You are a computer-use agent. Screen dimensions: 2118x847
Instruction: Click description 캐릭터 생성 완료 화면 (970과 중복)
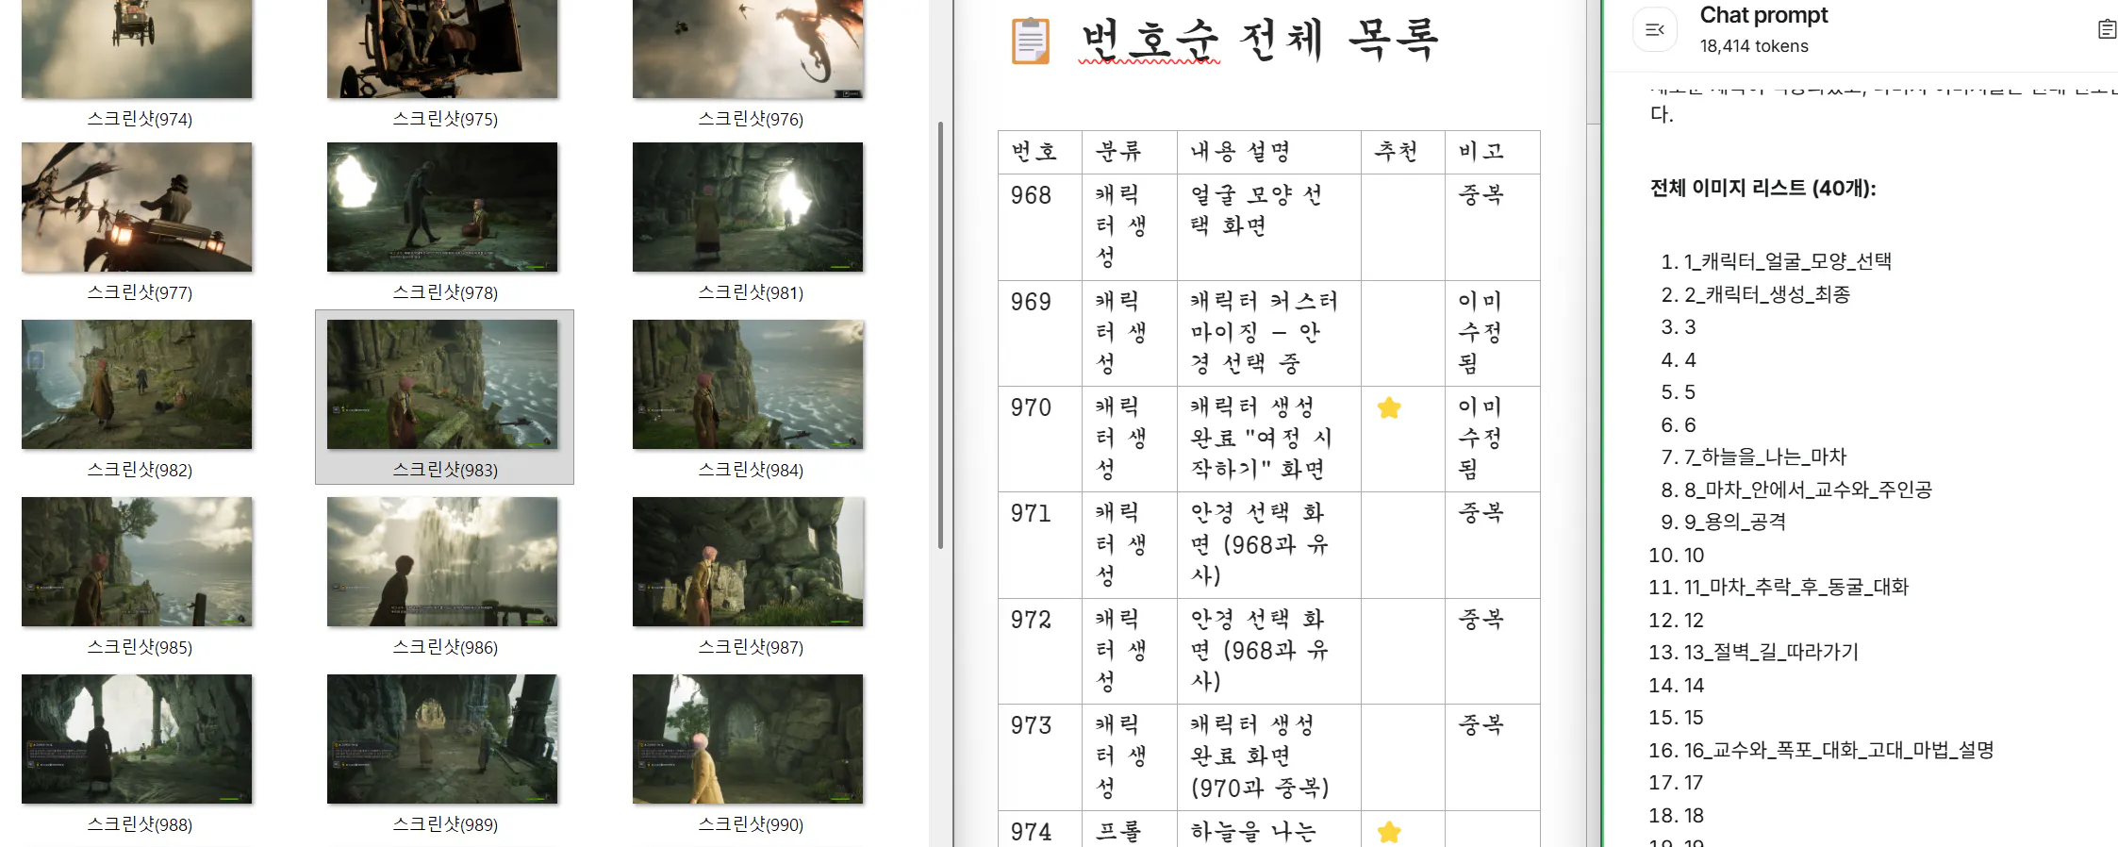(x=1259, y=756)
